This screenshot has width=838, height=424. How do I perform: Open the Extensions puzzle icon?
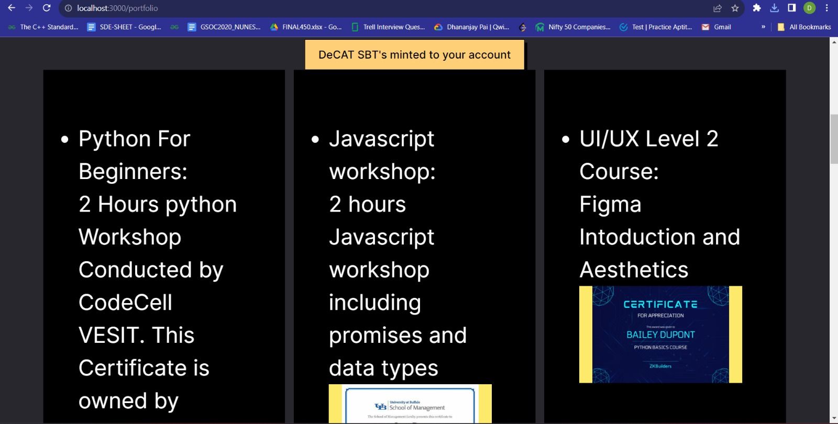(757, 8)
